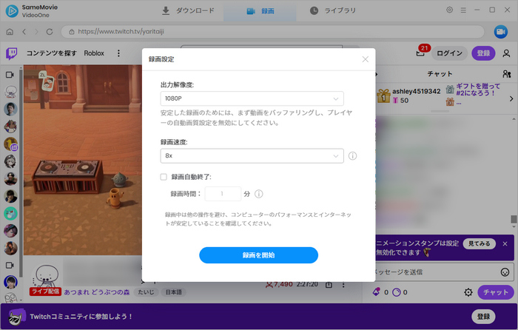Expand the gift leaderboard chevron arrow
518x330 pixels.
pos(511,98)
